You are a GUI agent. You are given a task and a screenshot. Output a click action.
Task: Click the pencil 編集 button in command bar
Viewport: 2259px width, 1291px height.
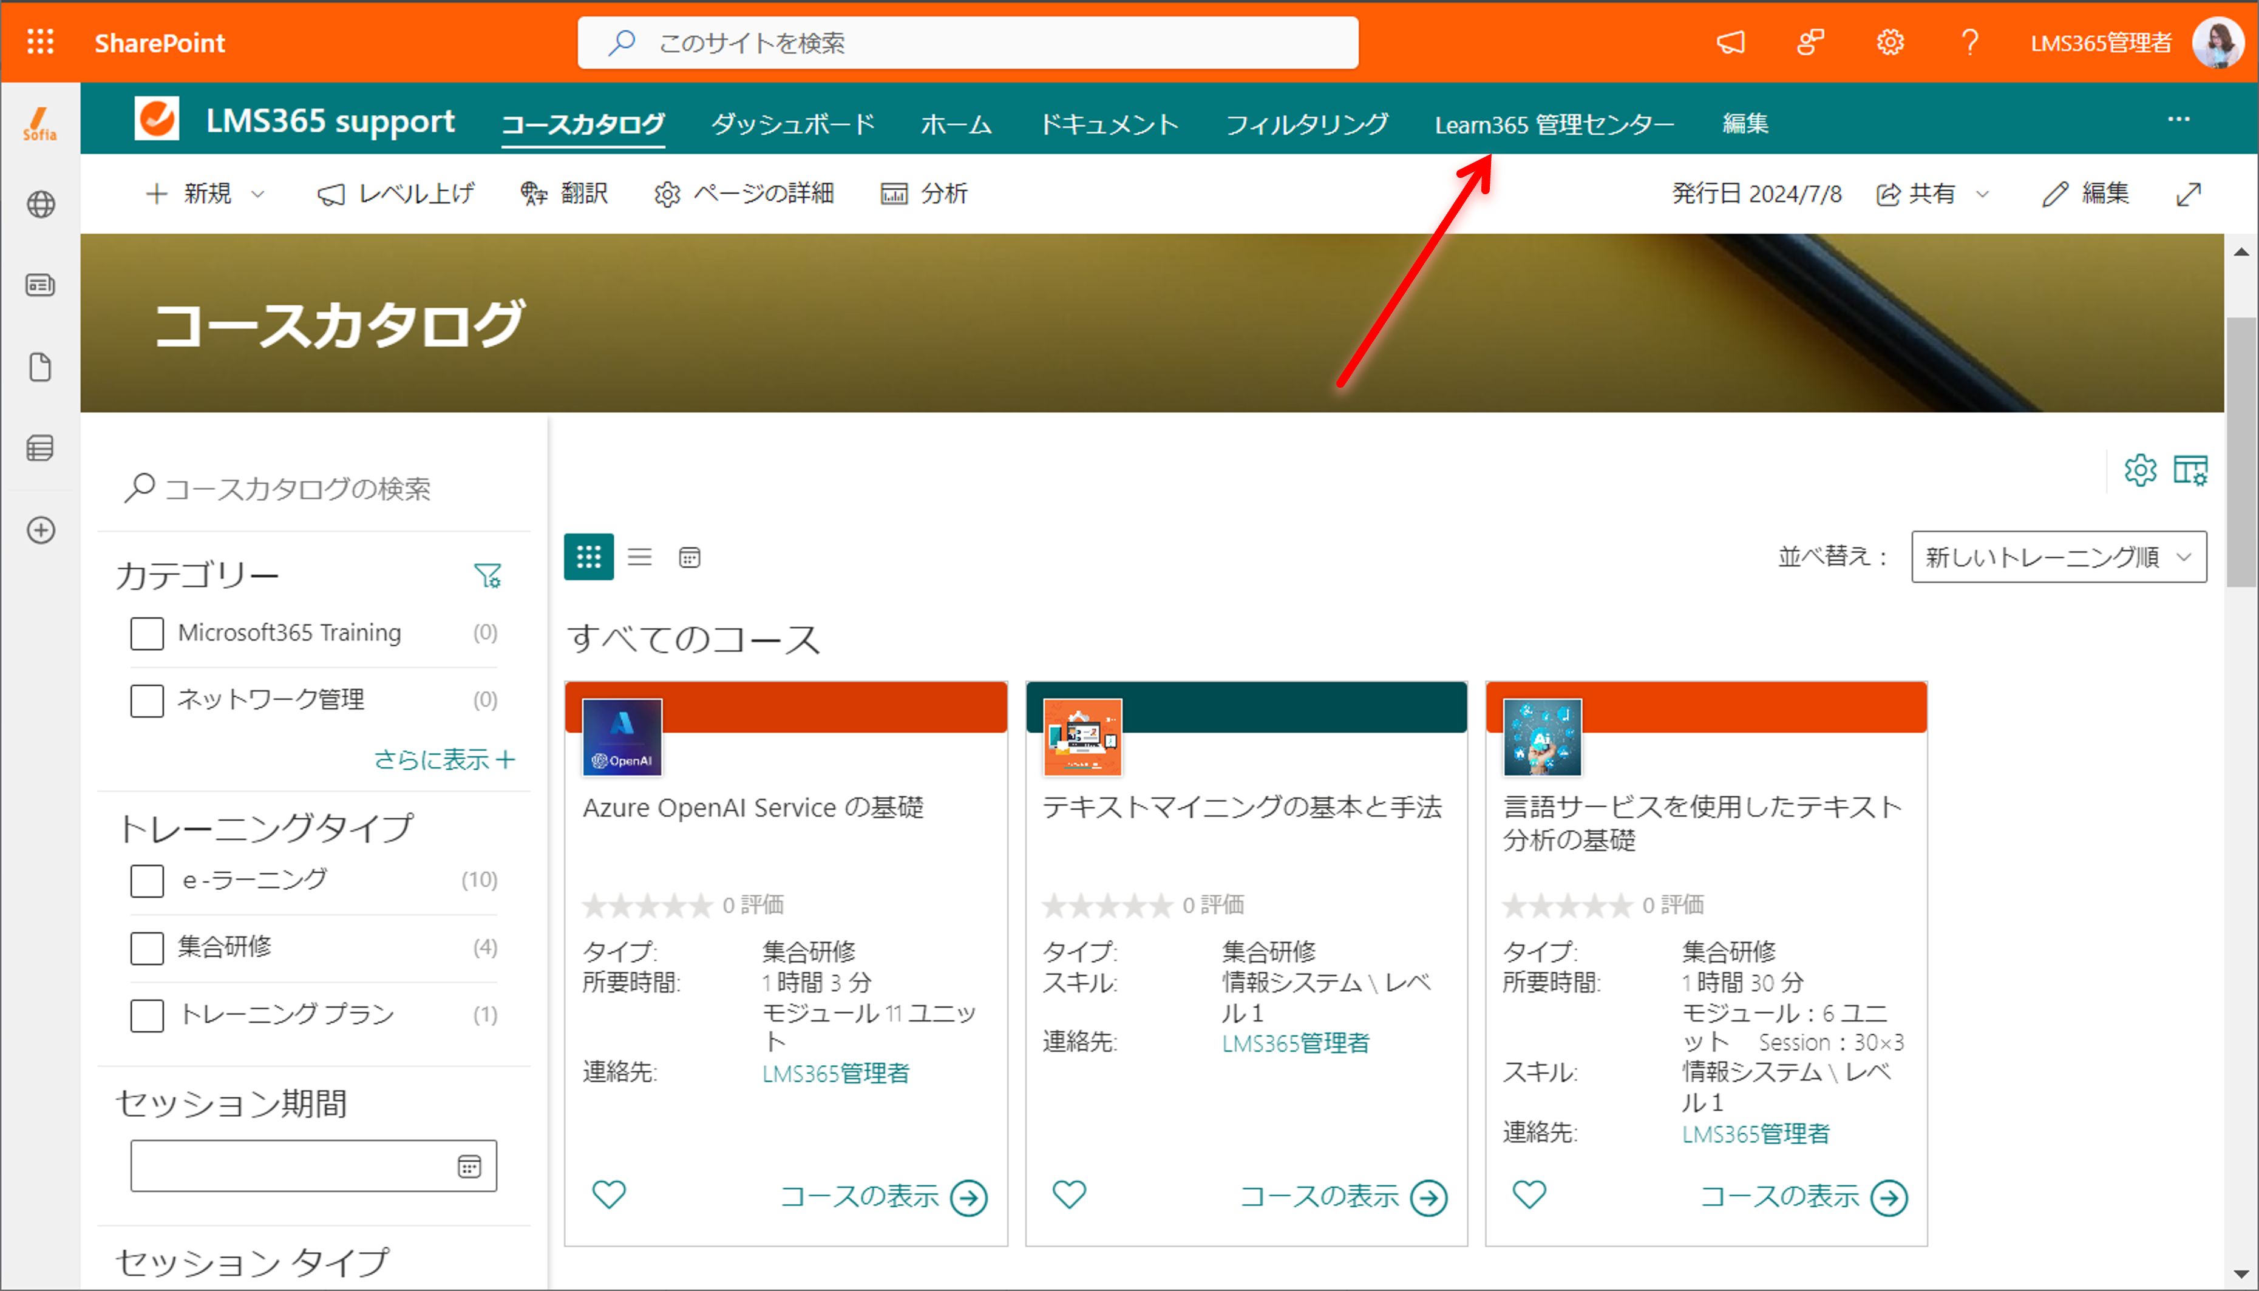click(x=2085, y=193)
